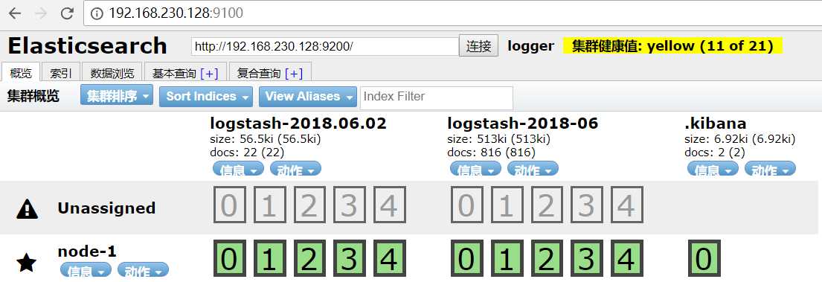The image size is (822, 282).
Task: Select unassigned shard 0 of logstash-2018.06.02
Action: 229,205
